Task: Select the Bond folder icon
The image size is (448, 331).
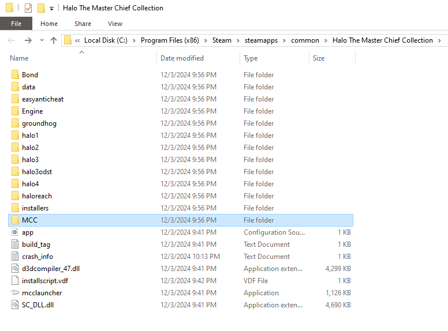Action: (x=15, y=74)
